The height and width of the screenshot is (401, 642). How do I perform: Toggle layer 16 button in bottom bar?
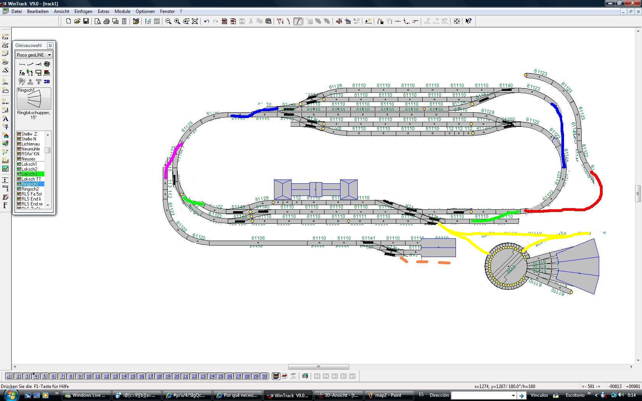click(141, 376)
